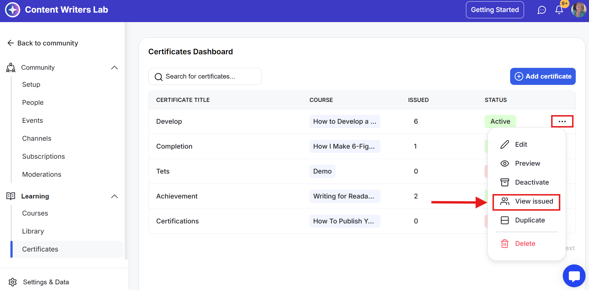The width and height of the screenshot is (589, 290).
Task: Click the Content Writers Lab logo
Action: [13, 10]
